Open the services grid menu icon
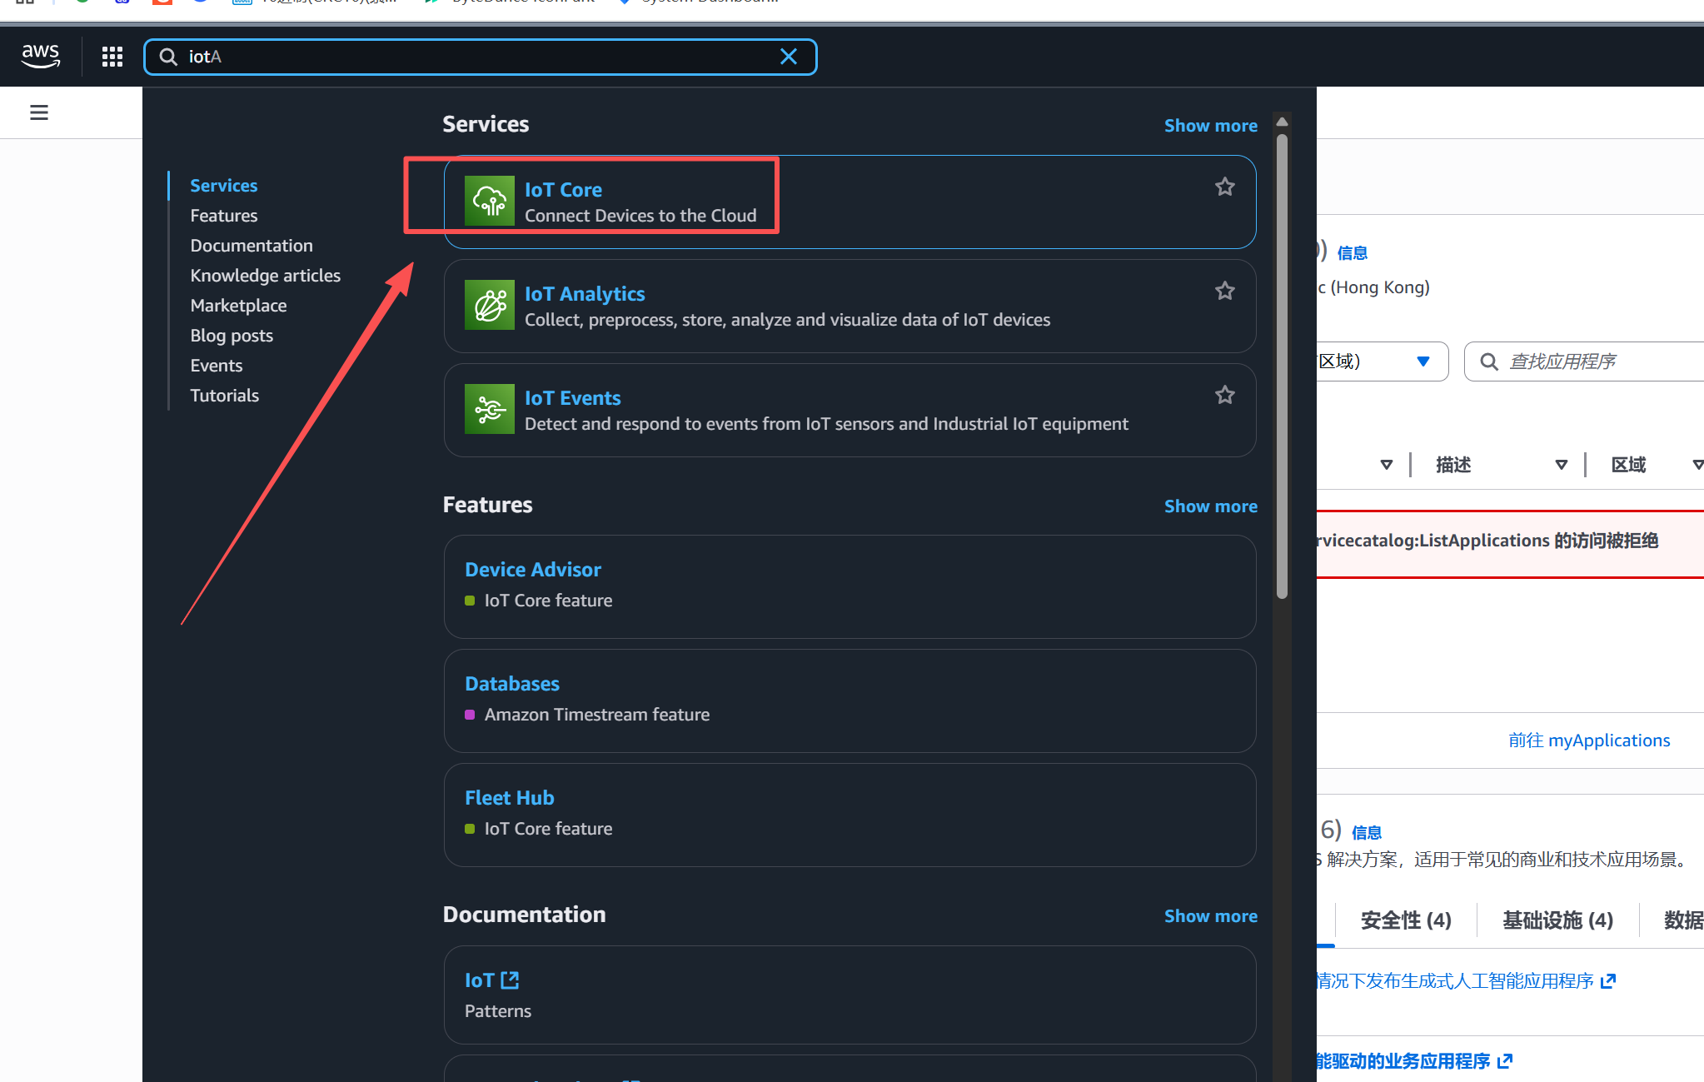Viewport: 1704px width, 1082px height. pos(112,57)
